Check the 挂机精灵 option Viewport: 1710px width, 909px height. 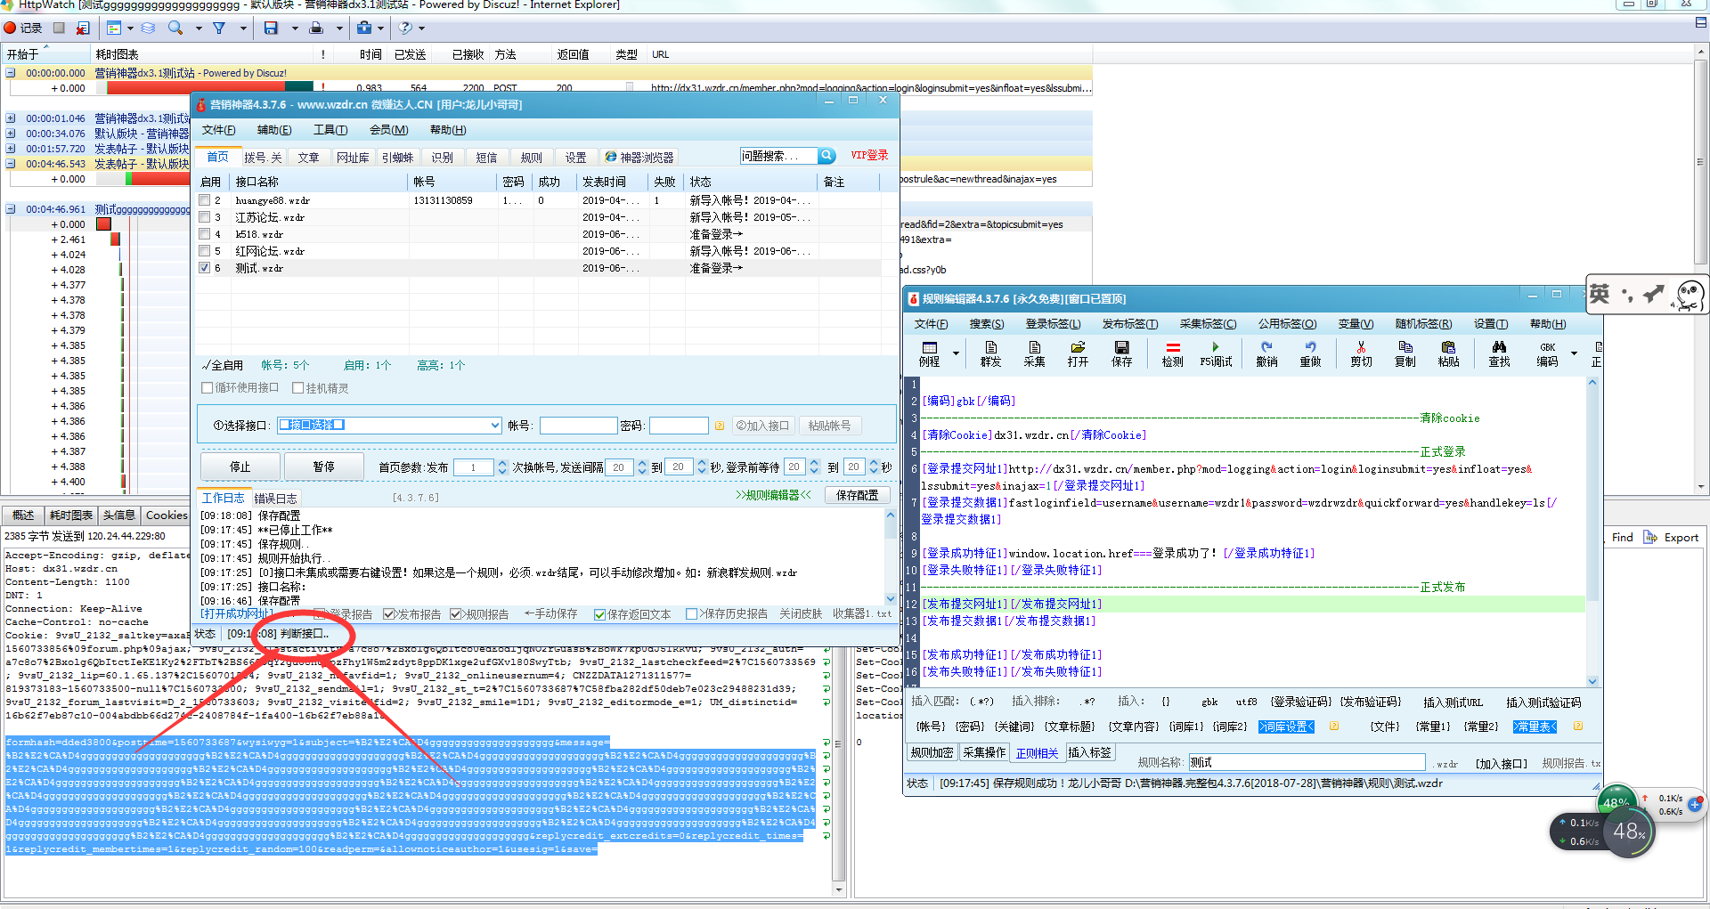[299, 387]
